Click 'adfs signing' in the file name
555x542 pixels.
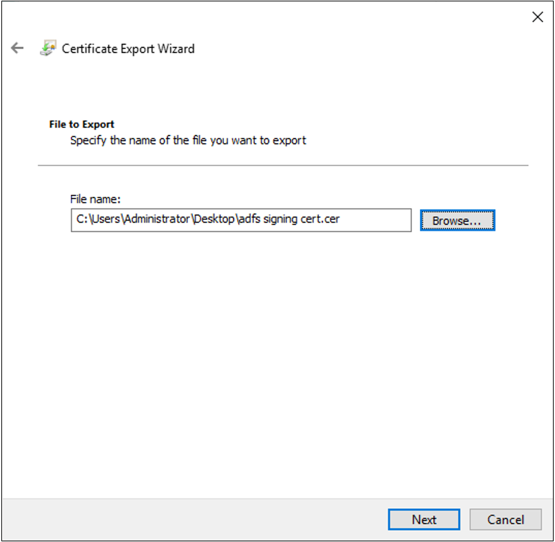[269, 220]
